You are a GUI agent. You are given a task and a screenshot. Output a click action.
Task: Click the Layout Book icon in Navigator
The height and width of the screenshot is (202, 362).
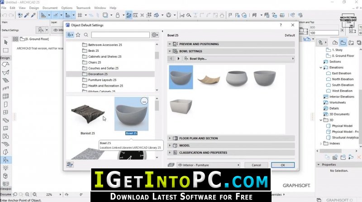coord(351,42)
